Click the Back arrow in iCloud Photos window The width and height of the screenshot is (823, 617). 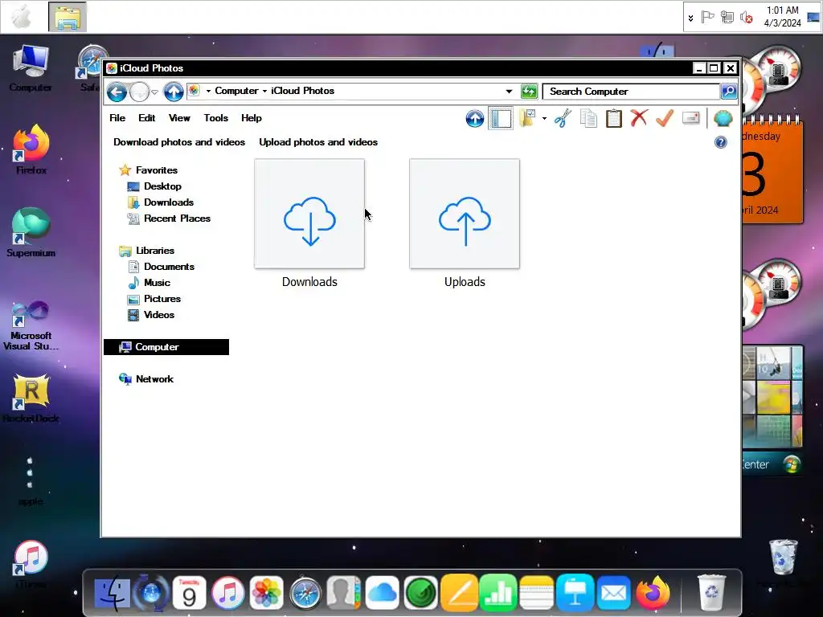coord(117,92)
